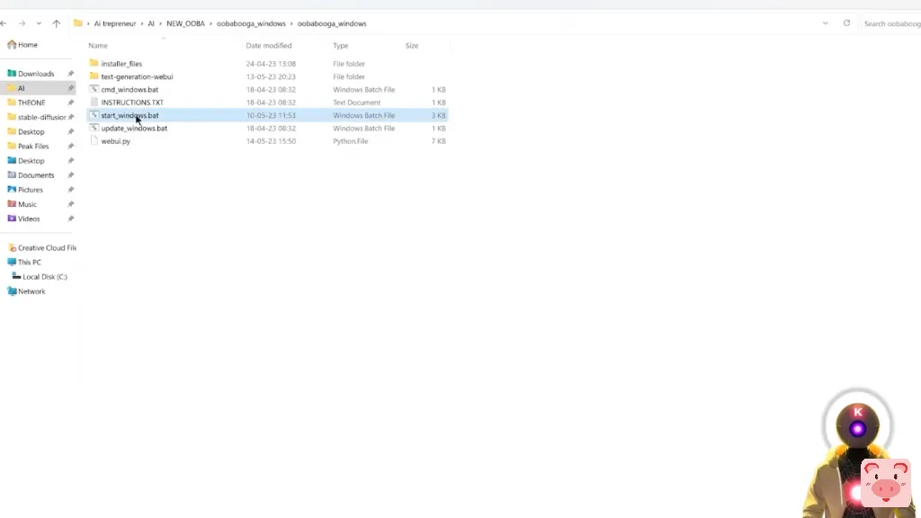Open Videos in the sidebar
Viewport: 921px width, 518px height.
click(29, 219)
